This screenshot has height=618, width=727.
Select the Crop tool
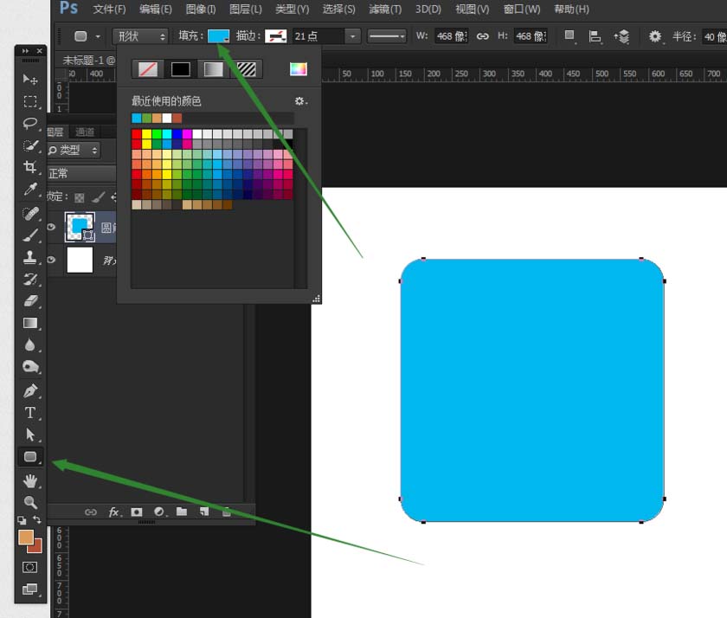pos(30,167)
